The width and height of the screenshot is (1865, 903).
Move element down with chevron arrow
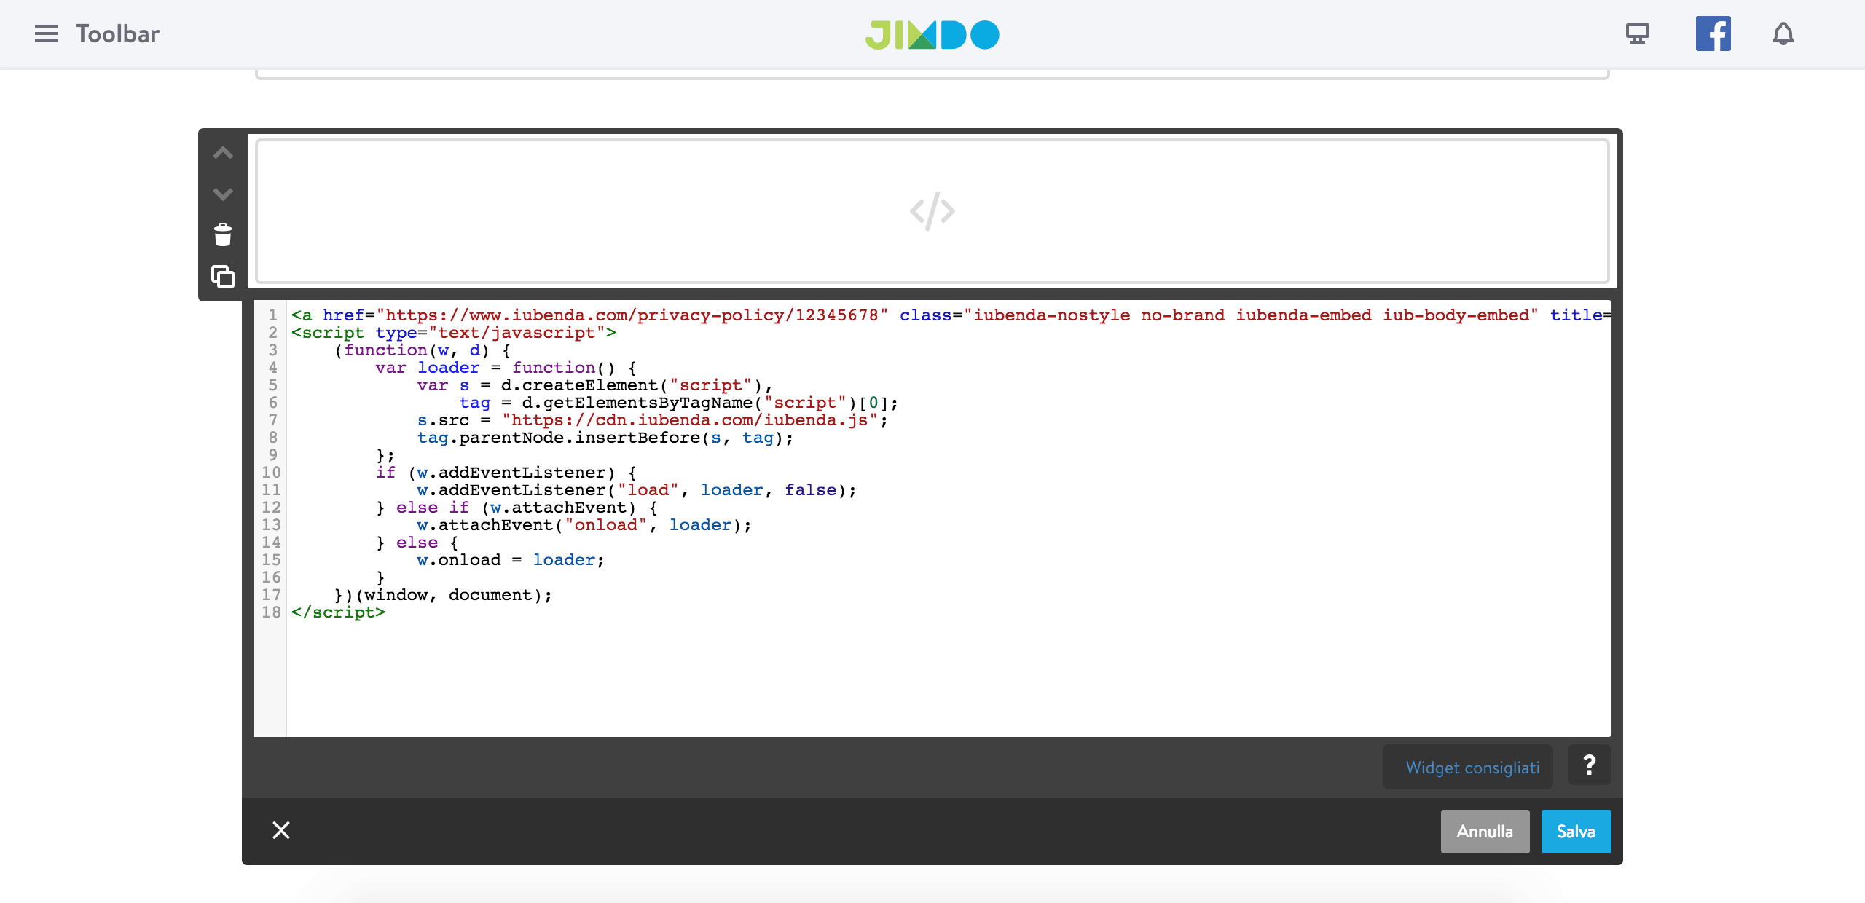[223, 194]
